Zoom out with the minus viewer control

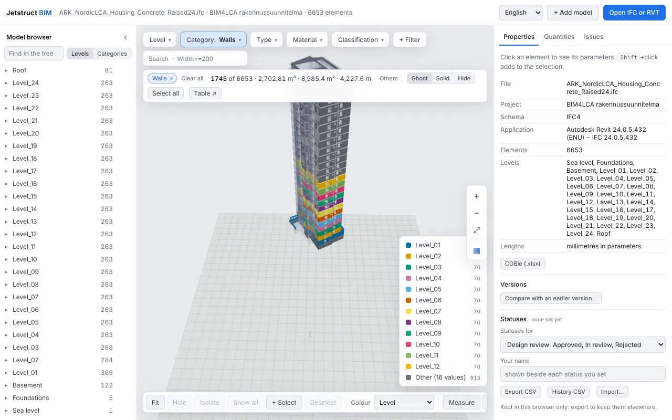[477, 213]
